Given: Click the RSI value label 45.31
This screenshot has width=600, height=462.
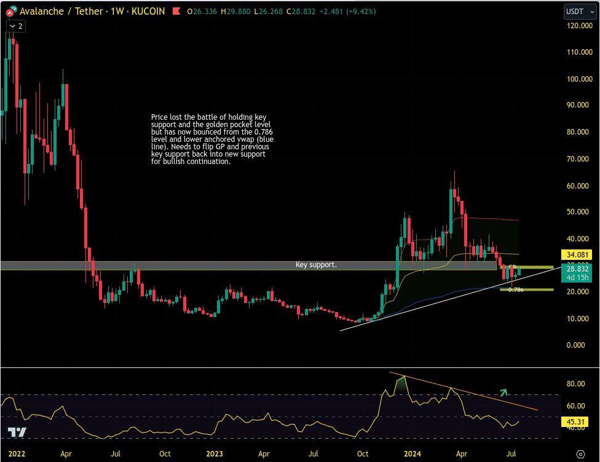Looking at the screenshot, I should pos(575,422).
